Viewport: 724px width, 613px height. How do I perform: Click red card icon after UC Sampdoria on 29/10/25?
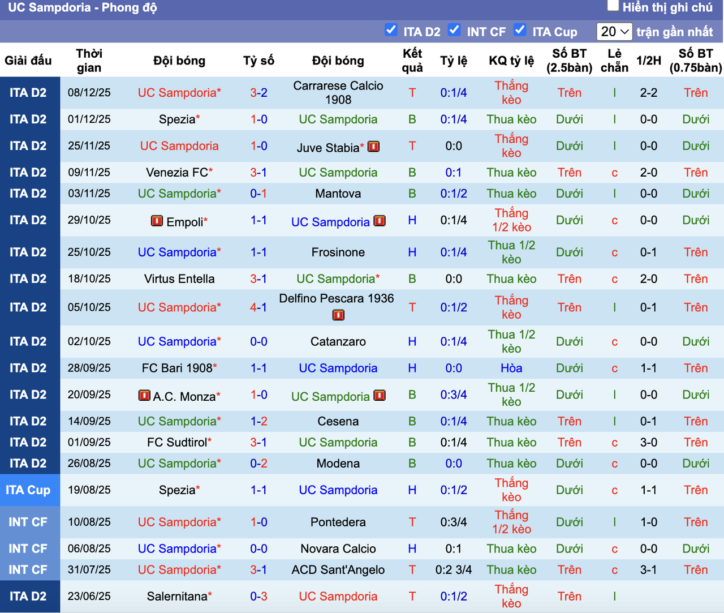[380, 221]
